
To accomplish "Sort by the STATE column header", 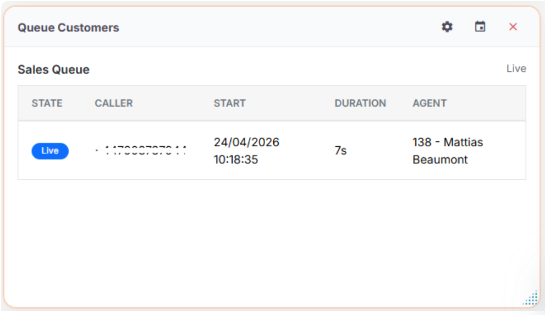I will [47, 103].
